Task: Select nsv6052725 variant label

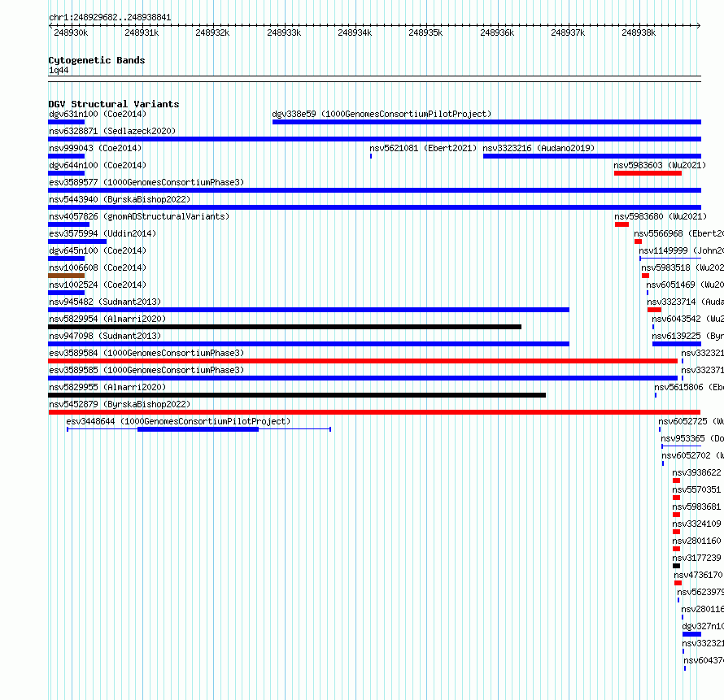Action: (x=691, y=421)
